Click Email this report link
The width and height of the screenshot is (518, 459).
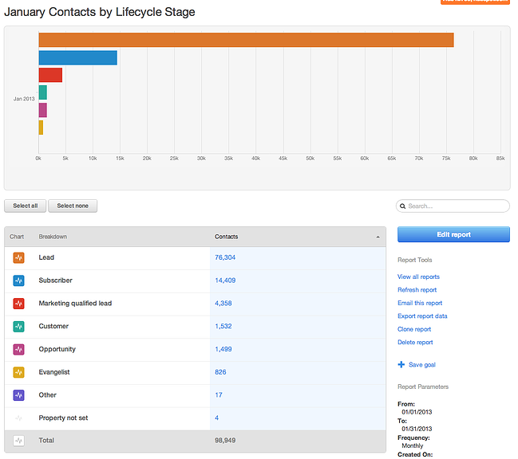click(420, 303)
